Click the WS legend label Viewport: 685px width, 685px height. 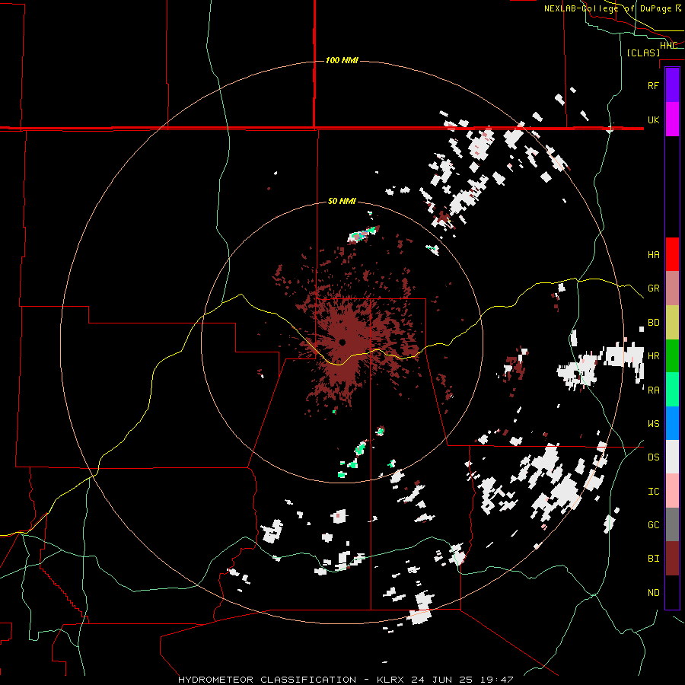(x=653, y=424)
